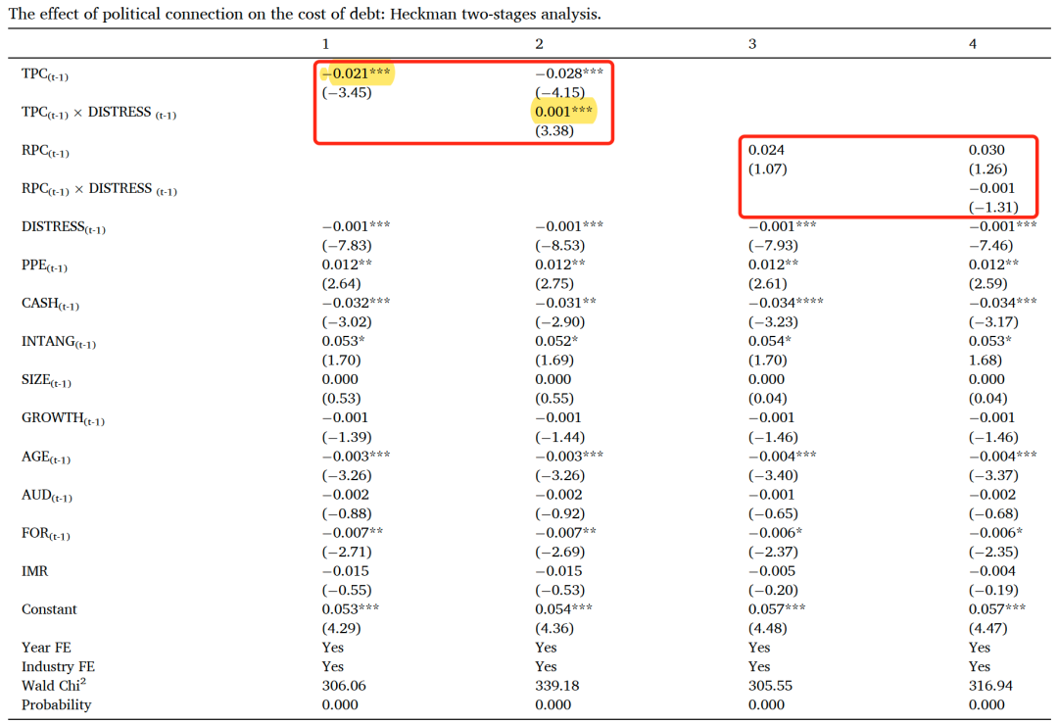Click the CASH t-statistic (−3.17)
Image resolution: width=1058 pixels, height=724 pixels.
coord(993,322)
